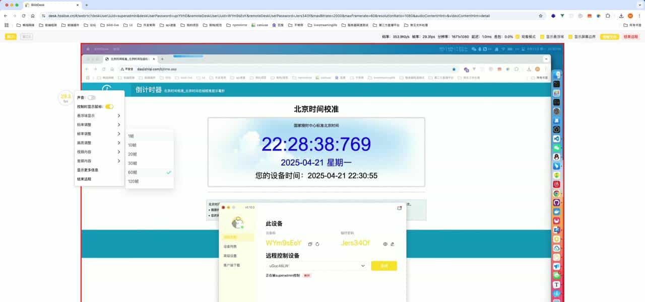Click the bookmark star in remote browser
This screenshot has height=302, width=645.
coord(454,69)
